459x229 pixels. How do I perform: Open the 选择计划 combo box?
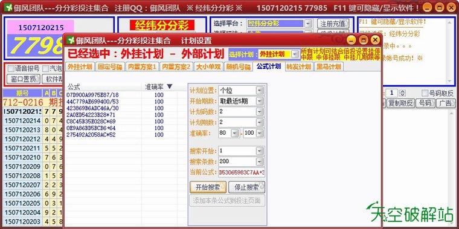pyautogui.click(x=295, y=54)
